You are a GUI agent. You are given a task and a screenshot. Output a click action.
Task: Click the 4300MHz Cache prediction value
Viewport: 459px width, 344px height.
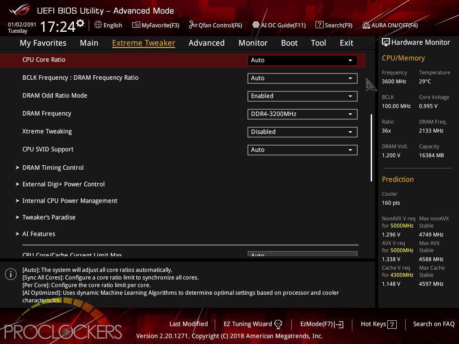click(x=402, y=275)
